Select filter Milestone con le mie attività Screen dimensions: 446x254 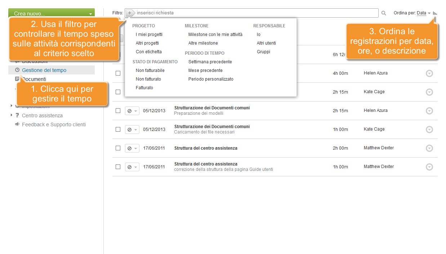215,35
